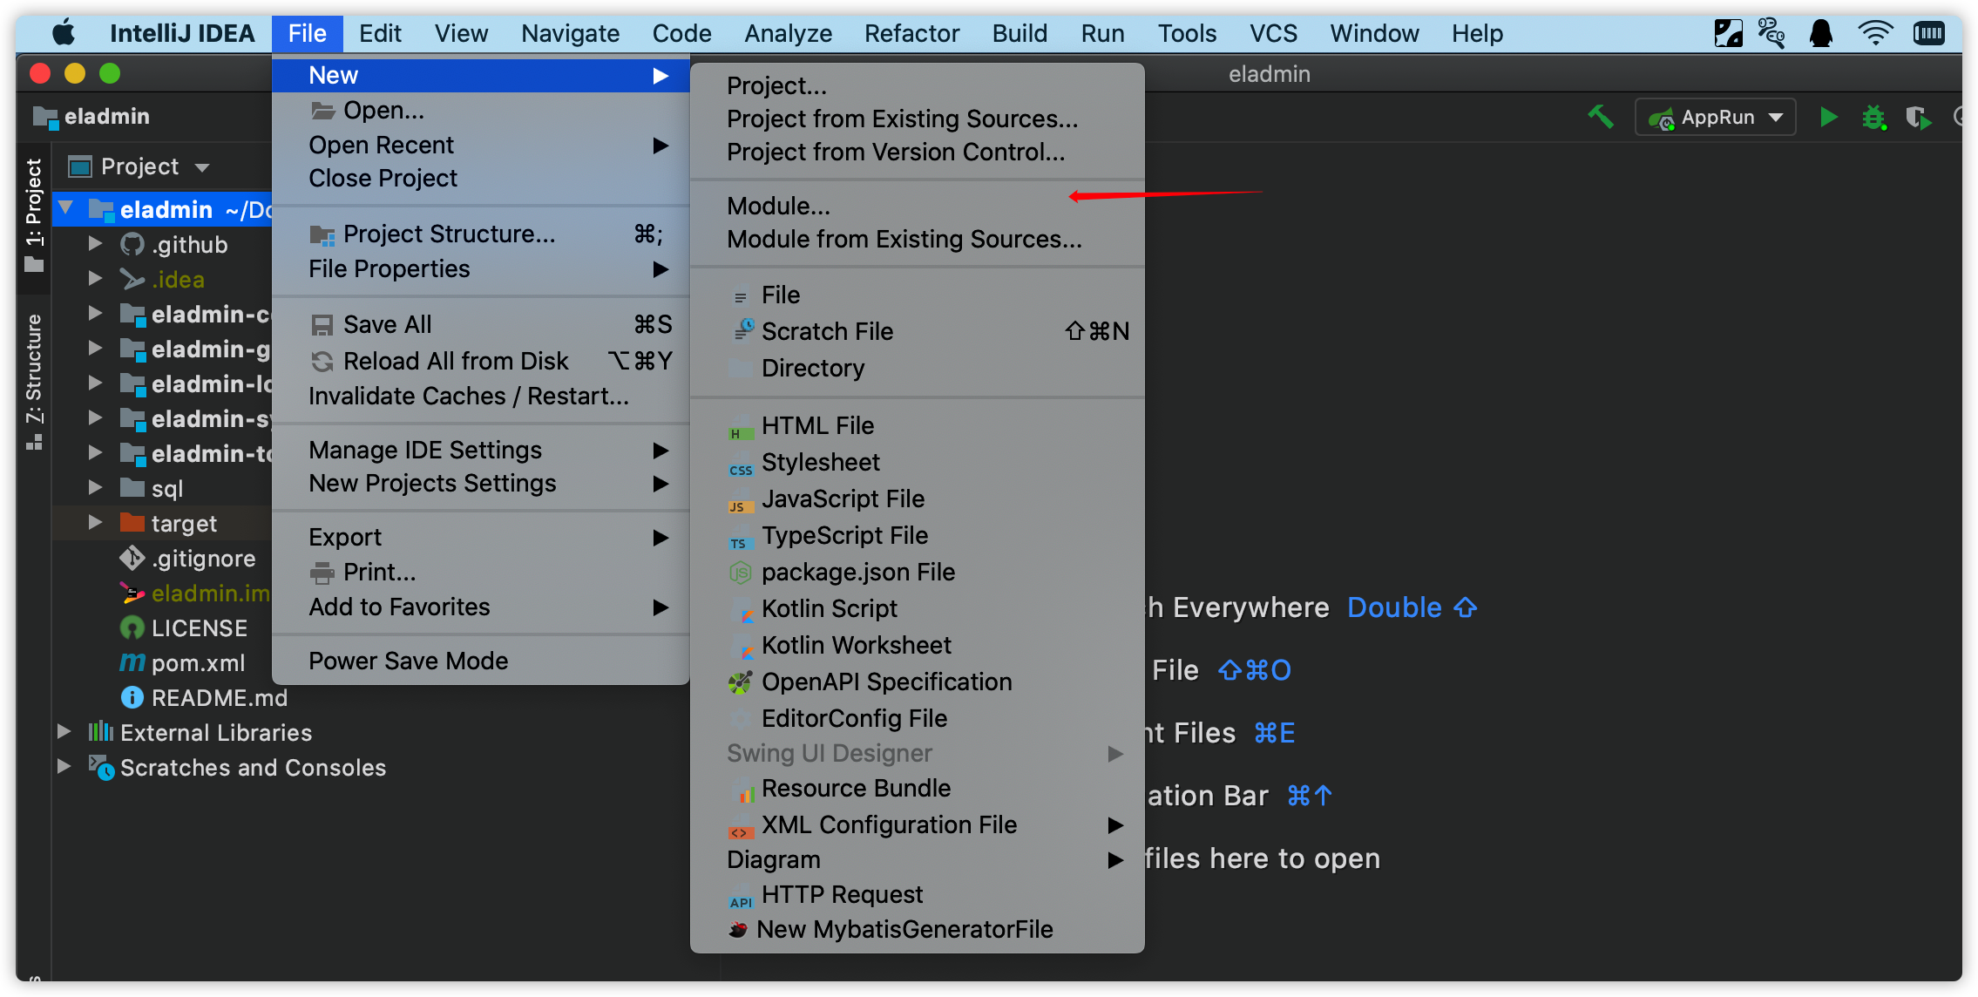Screen dimensions: 1978x997
Task: Click the Reload All from Disk icon
Action: click(322, 362)
